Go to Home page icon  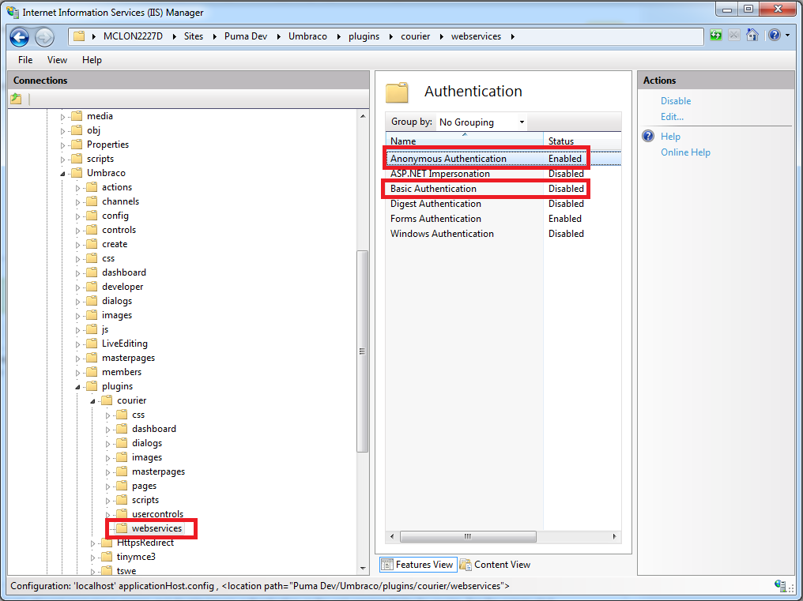pyautogui.click(x=752, y=36)
